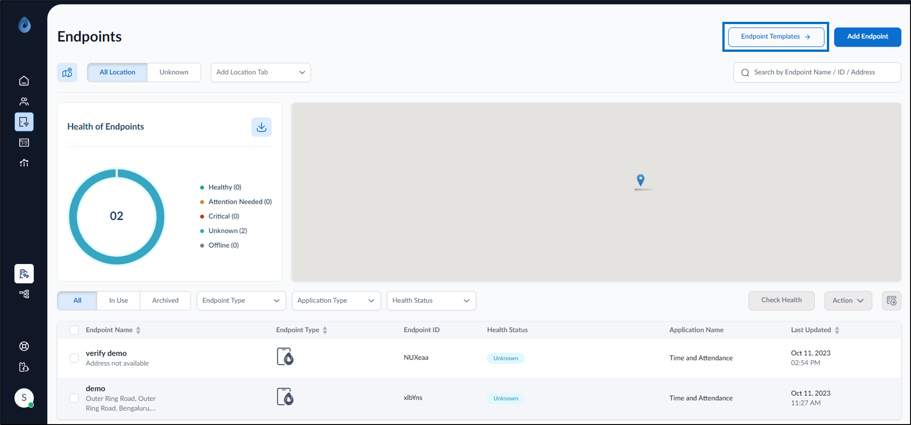911x425 pixels.
Task: Click the 02:54 PM last updated value
Action: tap(806, 363)
